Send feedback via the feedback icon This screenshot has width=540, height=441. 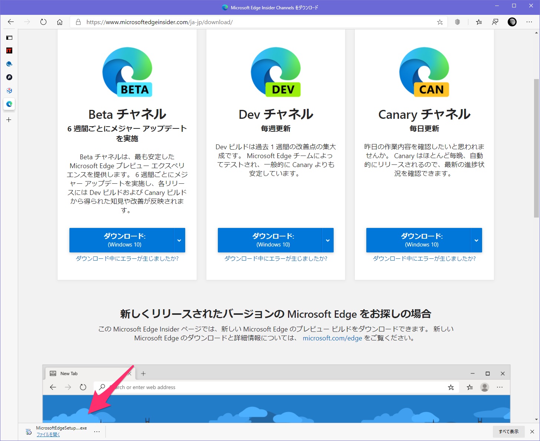[495, 22]
